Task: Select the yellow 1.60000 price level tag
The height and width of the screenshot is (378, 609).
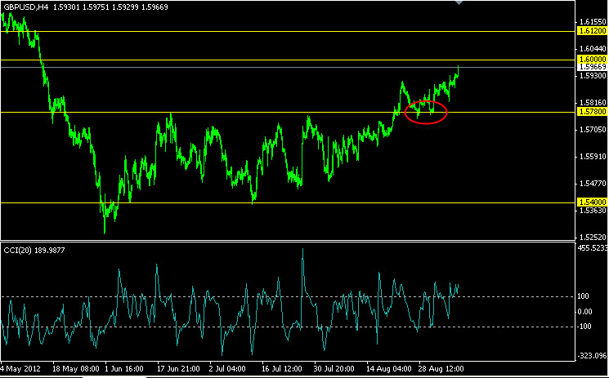Action: (593, 60)
